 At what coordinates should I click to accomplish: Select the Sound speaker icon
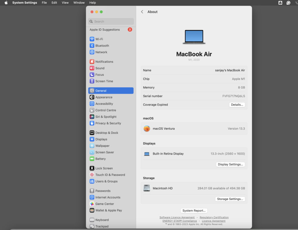pos(92,68)
